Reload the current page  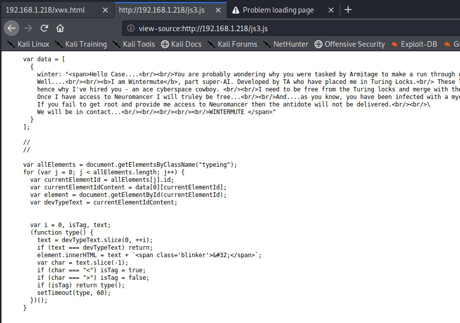pos(44,28)
